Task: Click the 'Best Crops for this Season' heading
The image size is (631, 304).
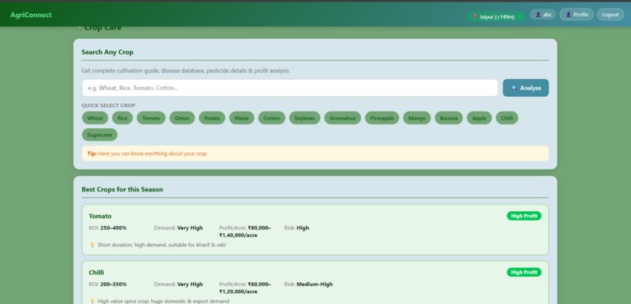Action: 122,189
